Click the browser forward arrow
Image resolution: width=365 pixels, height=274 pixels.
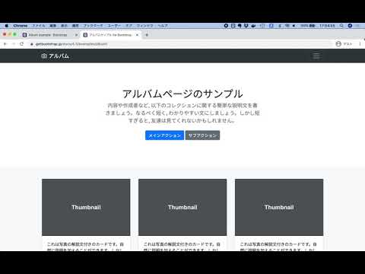[x=14, y=44]
